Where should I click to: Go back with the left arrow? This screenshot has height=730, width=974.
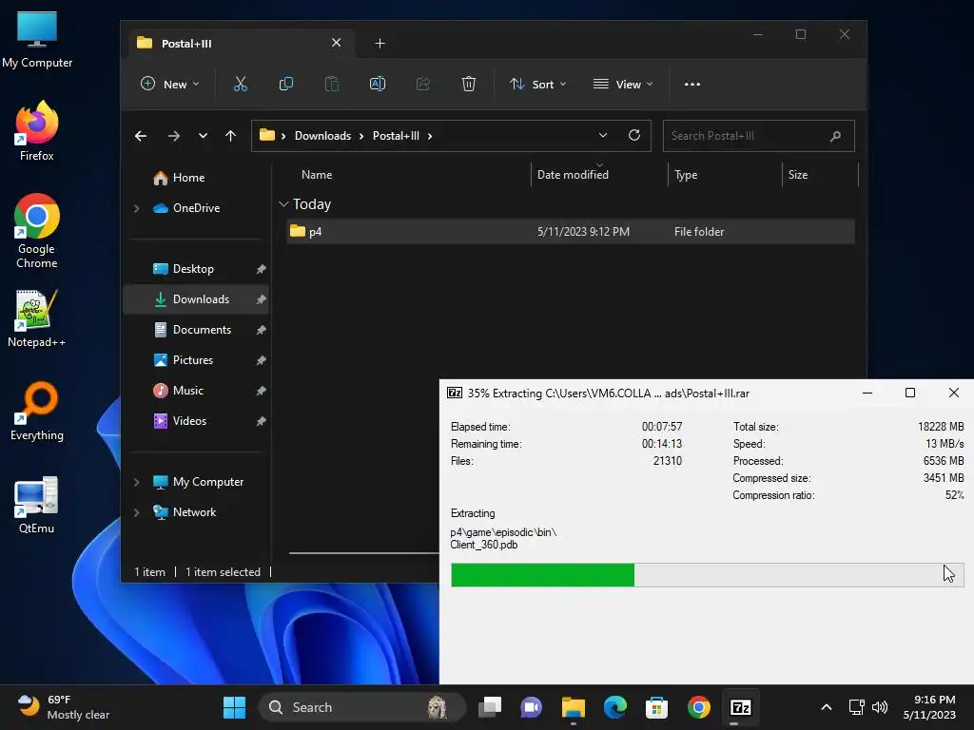141,136
